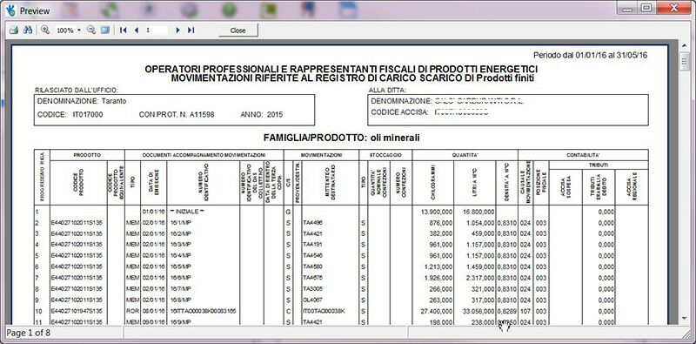
Task: Go to the previous page
Action: [137, 30]
